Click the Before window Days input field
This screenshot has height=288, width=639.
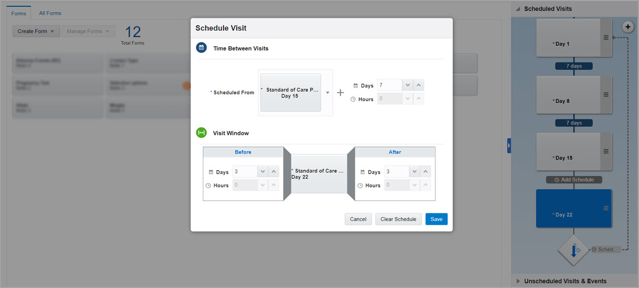(x=245, y=171)
